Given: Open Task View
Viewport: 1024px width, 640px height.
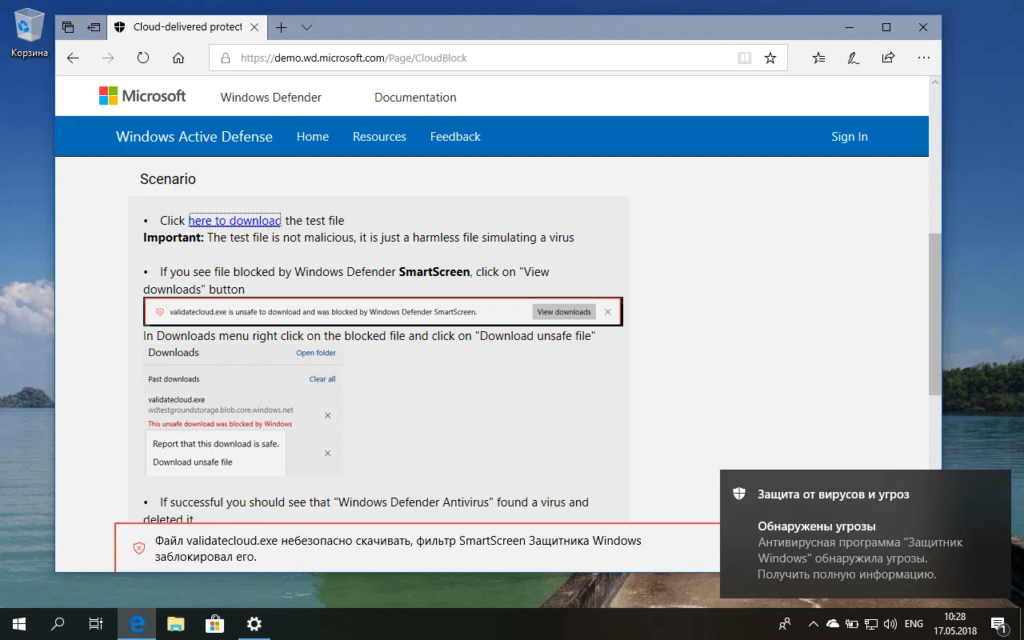Looking at the screenshot, I should click(x=96, y=623).
